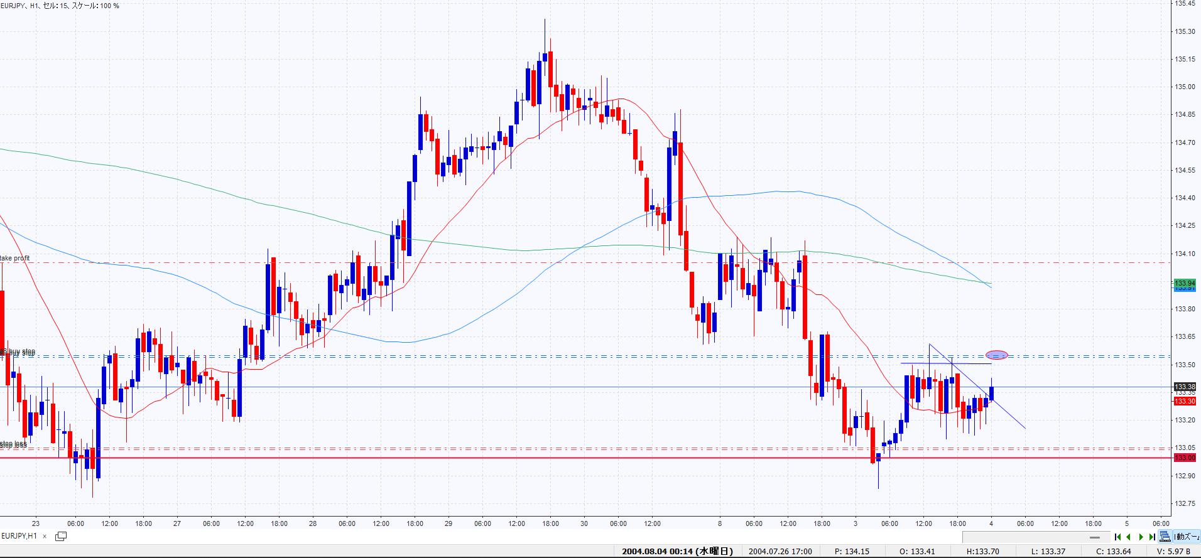Image resolution: width=1201 pixels, height=558 pixels.
Task: Select the take profit line label
Action: click(x=15, y=258)
